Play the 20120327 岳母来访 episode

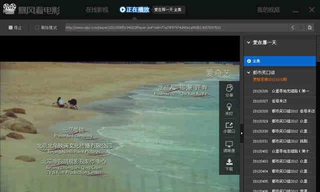[280, 101]
